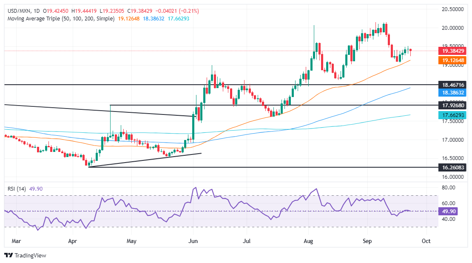Click the orange 19.12648 MA value
This screenshot has width=472, height=263.
click(129, 19)
